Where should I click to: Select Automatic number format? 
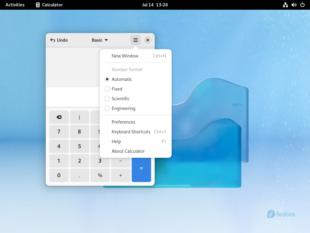point(136,79)
